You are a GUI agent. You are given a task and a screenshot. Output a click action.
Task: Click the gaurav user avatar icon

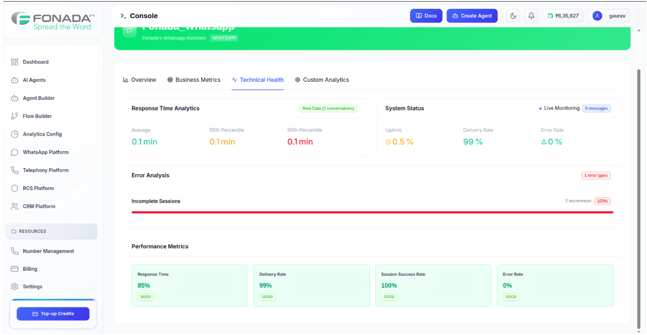tap(597, 16)
